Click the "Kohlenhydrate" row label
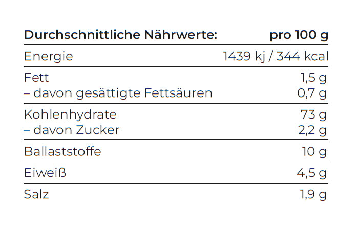Viewport: 359px width, 234px height. (x=70, y=114)
